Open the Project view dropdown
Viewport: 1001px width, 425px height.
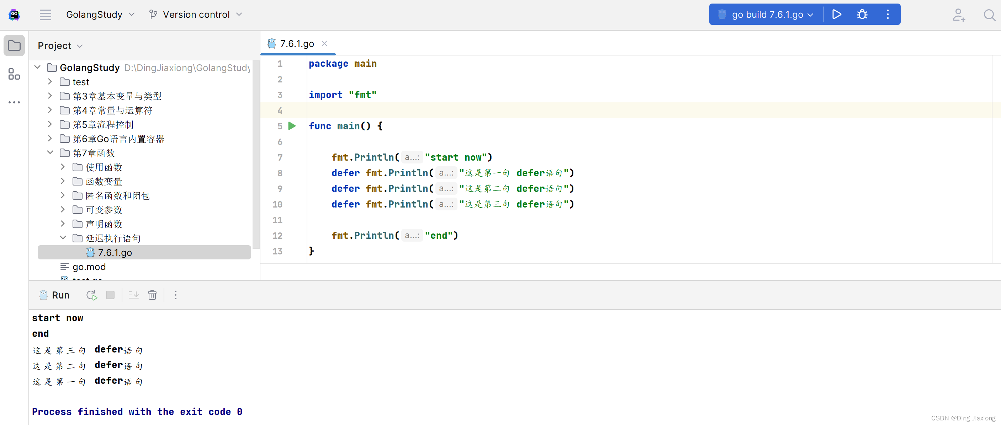point(60,46)
